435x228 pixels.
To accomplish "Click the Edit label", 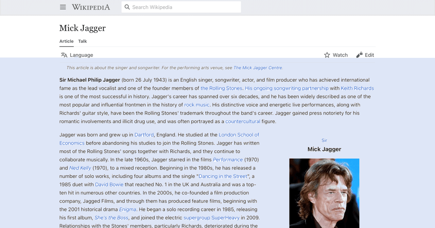I will [369, 55].
